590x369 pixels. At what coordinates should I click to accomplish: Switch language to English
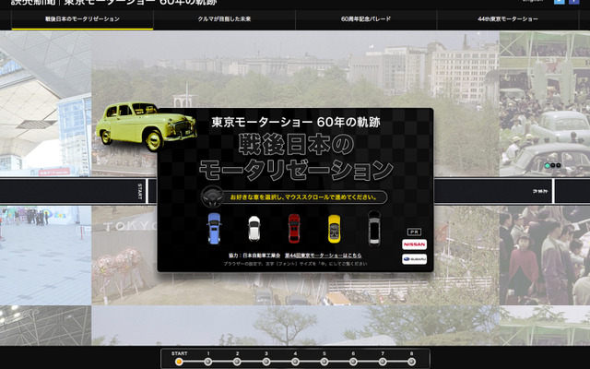(533, 1)
